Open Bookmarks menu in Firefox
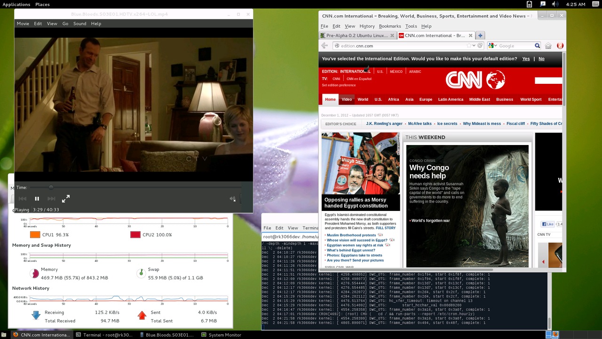This screenshot has height=339, width=602. (390, 26)
